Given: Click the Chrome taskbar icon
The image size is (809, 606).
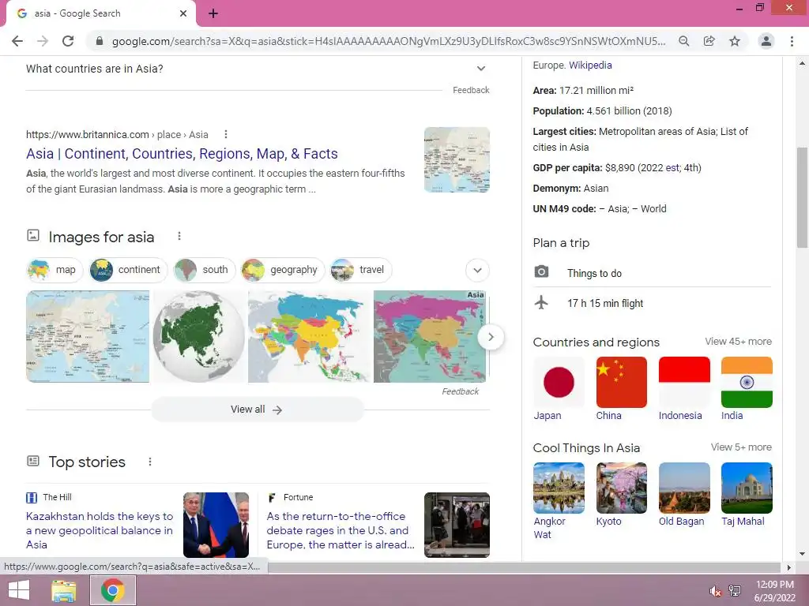Looking at the screenshot, I should point(112,590).
